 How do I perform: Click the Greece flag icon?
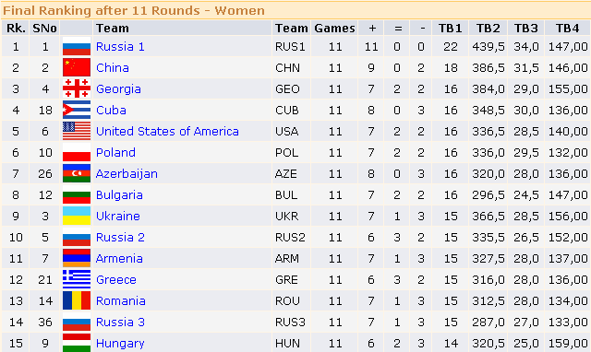coord(77,279)
